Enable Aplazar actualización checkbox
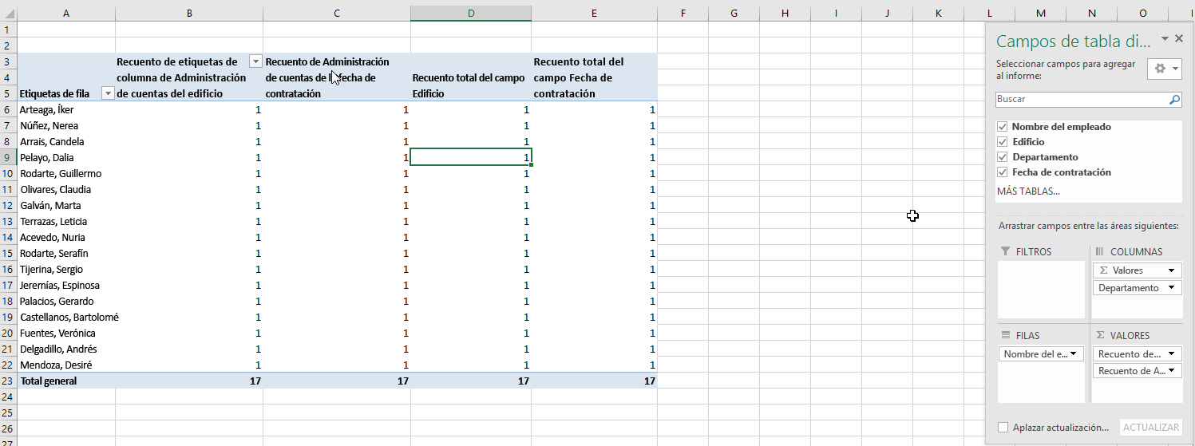The height and width of the screenshot is (446, 1195). (1003, 428)
